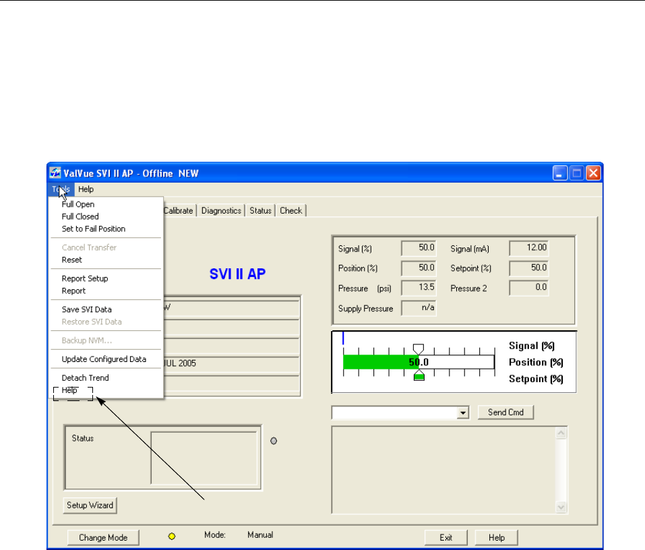Click the Change Mode button
The image size is (645, 550).
[103, 538]
